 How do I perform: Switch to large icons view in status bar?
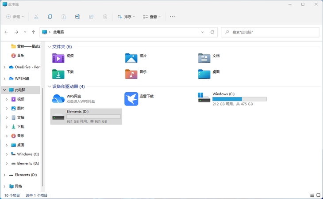318,195
